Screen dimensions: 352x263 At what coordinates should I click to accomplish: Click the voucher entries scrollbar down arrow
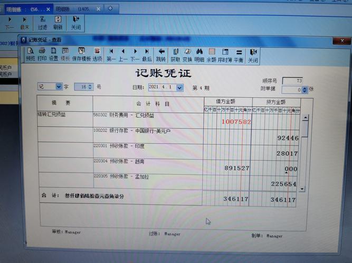pyautogui.click(x=302, y=189)
